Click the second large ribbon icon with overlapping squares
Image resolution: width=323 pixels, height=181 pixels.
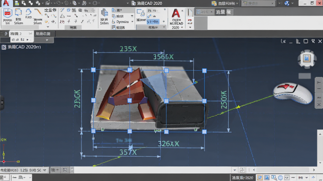(x=18, y=13)
